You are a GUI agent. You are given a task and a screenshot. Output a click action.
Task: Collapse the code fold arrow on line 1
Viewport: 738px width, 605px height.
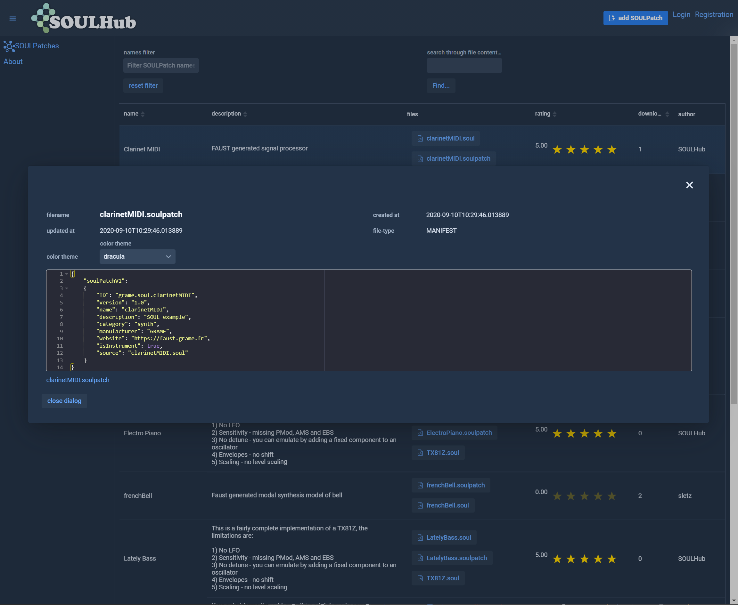pyautogui.click(x=67, y=274)
